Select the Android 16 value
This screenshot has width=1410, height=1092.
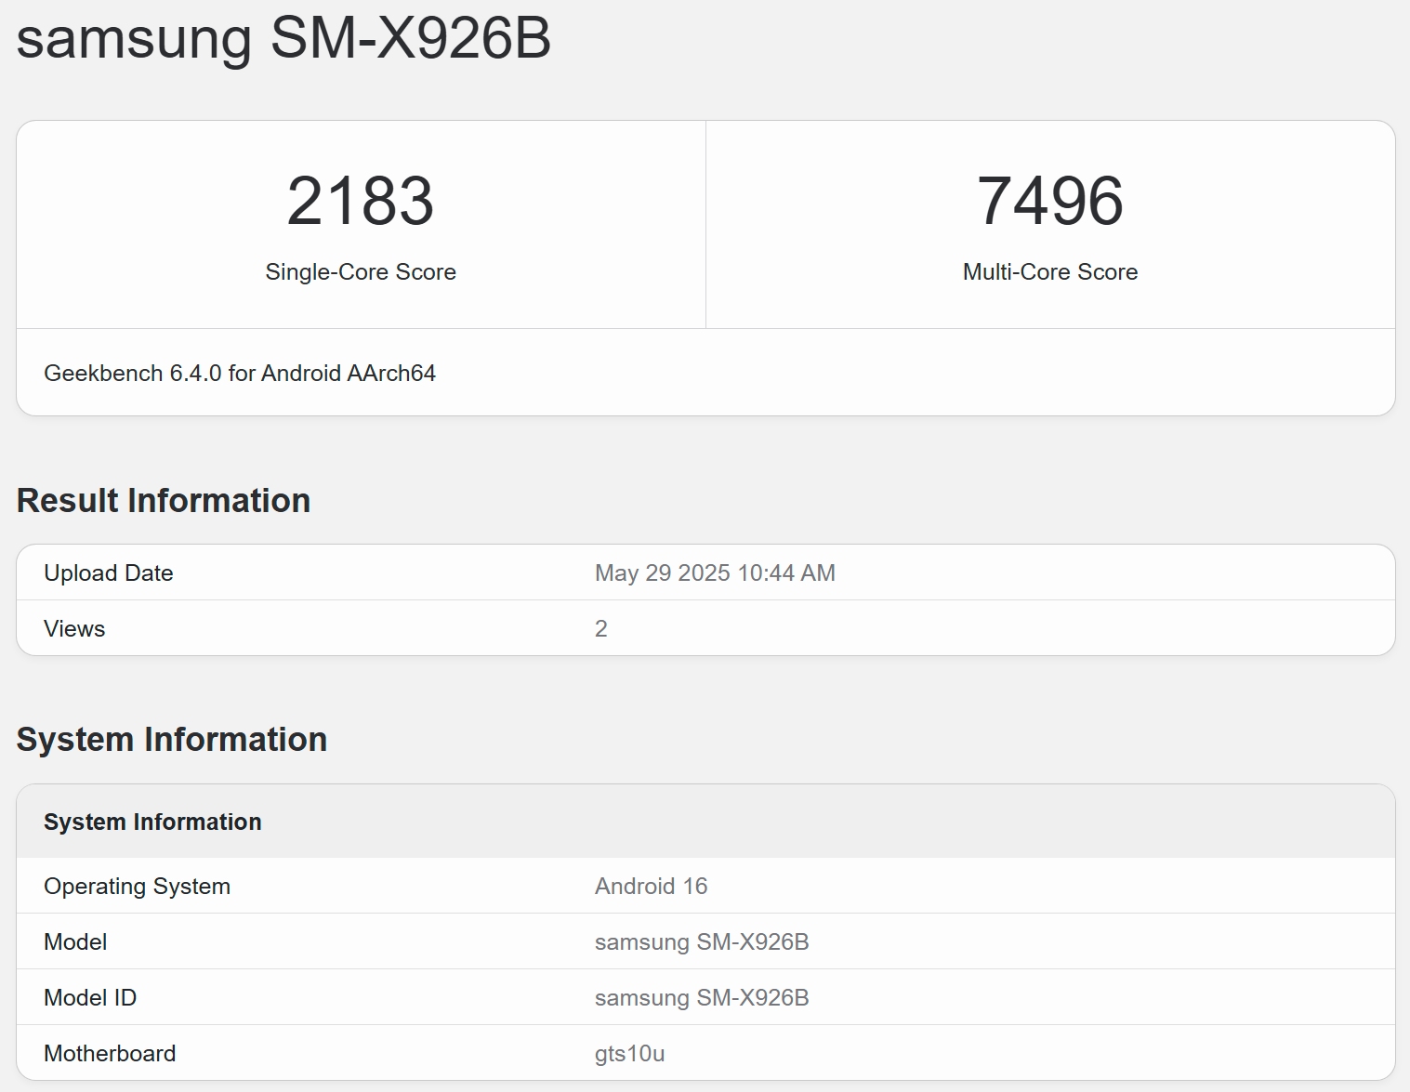coord(651,887)
